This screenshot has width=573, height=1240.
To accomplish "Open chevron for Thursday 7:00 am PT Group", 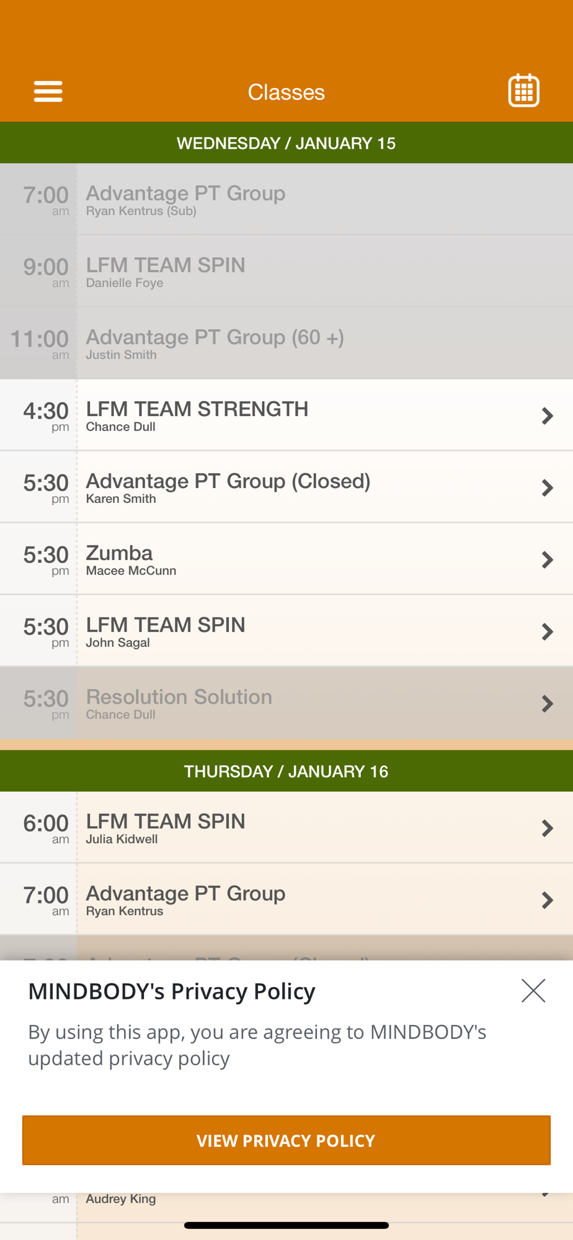I will [x=547, y=900].
